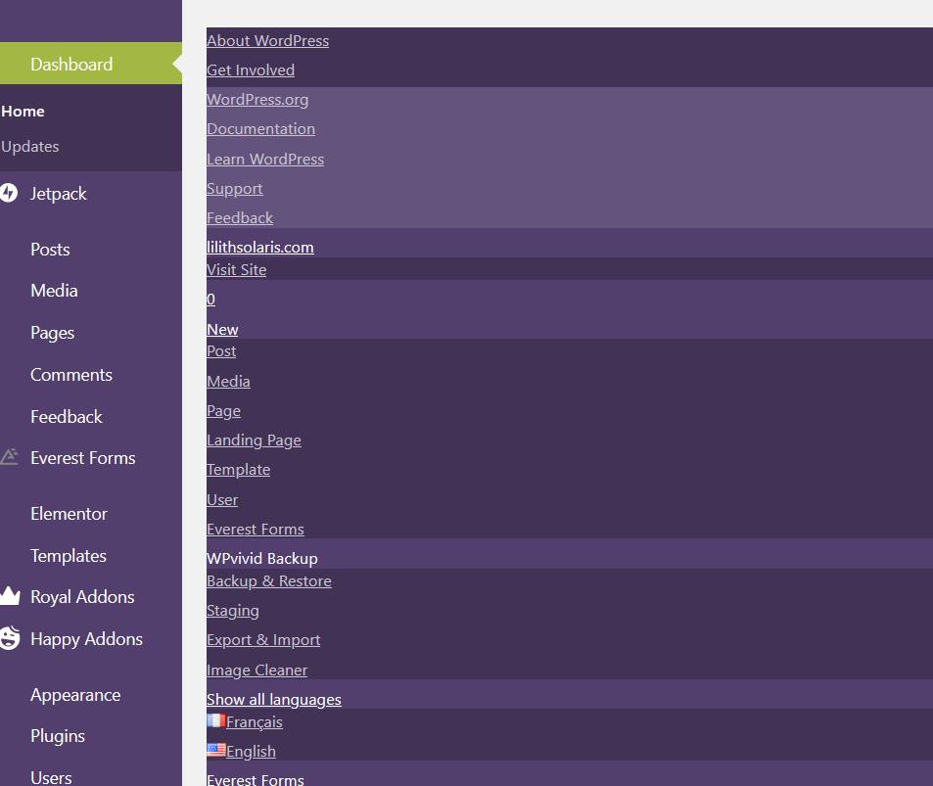This screenshot has height=786, width=933.
Task: Click the Jetpack lightning bolt icon
Action: click(x=9, y=193)
